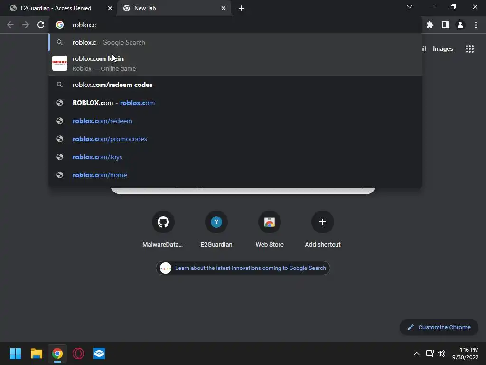Choose the roblox.com/toys suggestion
486x365 pixels.
235,157
